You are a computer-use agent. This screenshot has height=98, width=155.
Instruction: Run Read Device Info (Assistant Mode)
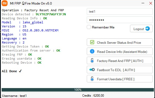pyautogui.click(x=120, y=51)
